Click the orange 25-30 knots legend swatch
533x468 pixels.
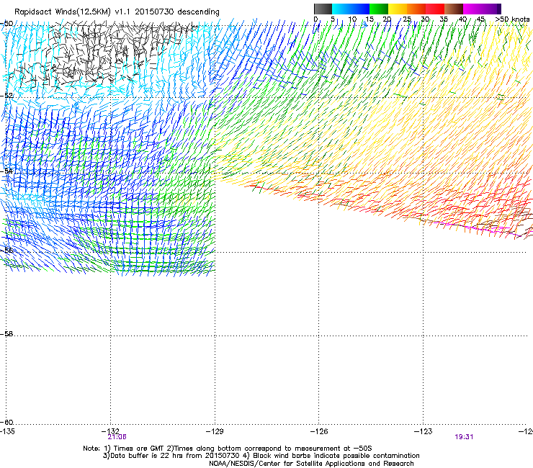[x=416, y=9]
